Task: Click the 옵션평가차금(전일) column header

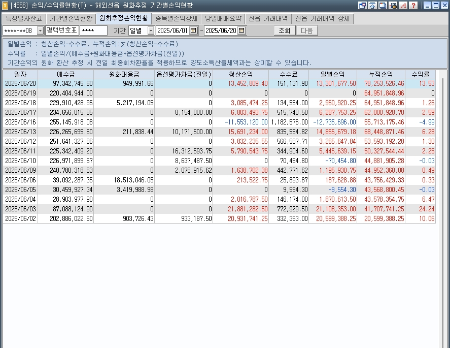Action: pyautogui.click(x=184, y=75)
